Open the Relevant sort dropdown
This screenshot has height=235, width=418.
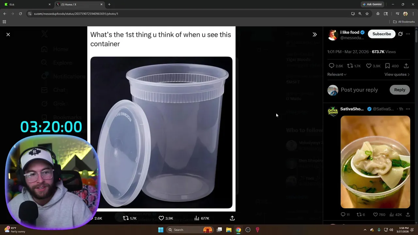337,74
